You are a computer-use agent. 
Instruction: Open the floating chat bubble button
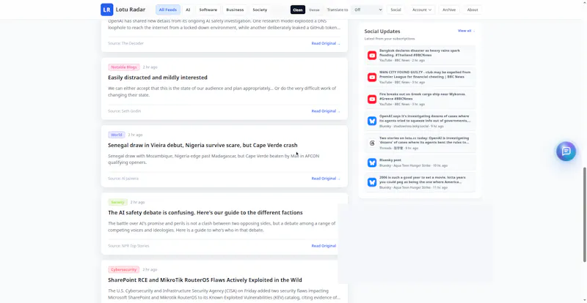tap(566, 151)
